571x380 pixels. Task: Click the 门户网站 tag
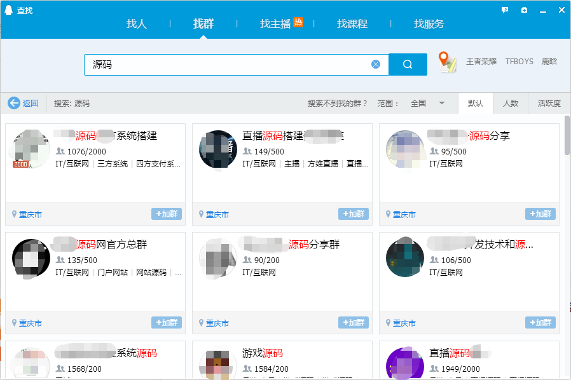pos(113,272)
